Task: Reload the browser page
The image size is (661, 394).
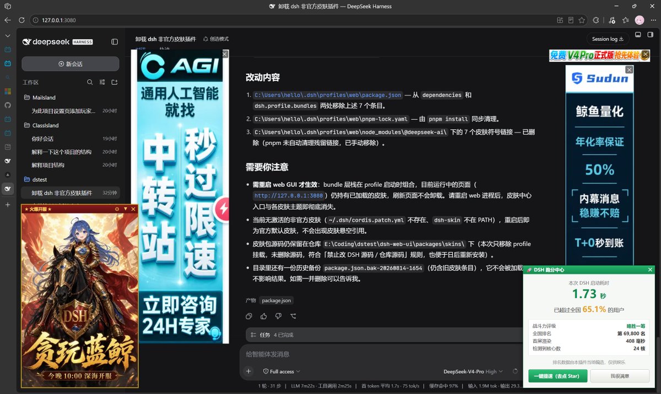Action: click(x=21, y=20)
